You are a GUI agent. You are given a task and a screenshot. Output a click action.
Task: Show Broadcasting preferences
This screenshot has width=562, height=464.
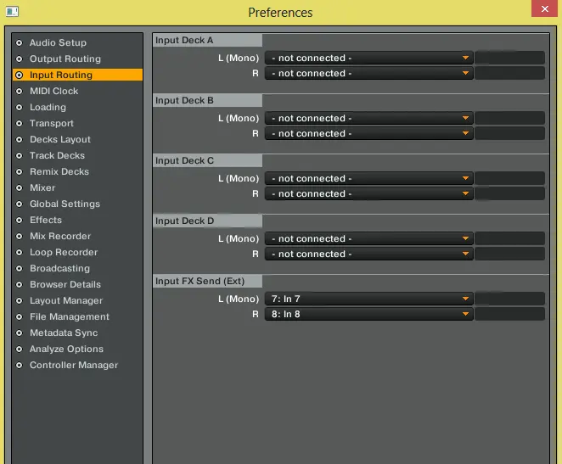(x=59, y=268)
